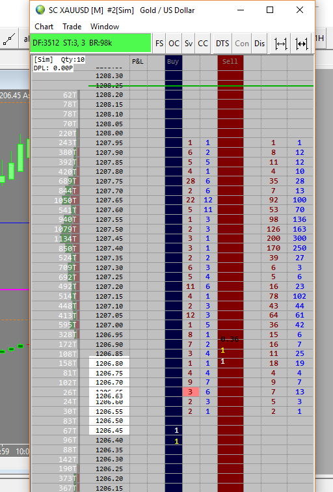Click the Sell column header
The image size is (333, 492).
click(x=230, y=61)
